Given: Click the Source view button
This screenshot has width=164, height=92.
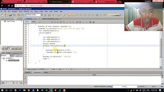Looking at the screenshot, I should [x=27, y=22].
